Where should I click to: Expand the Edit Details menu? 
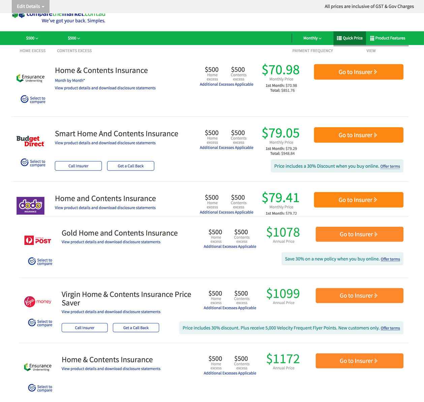31,6
